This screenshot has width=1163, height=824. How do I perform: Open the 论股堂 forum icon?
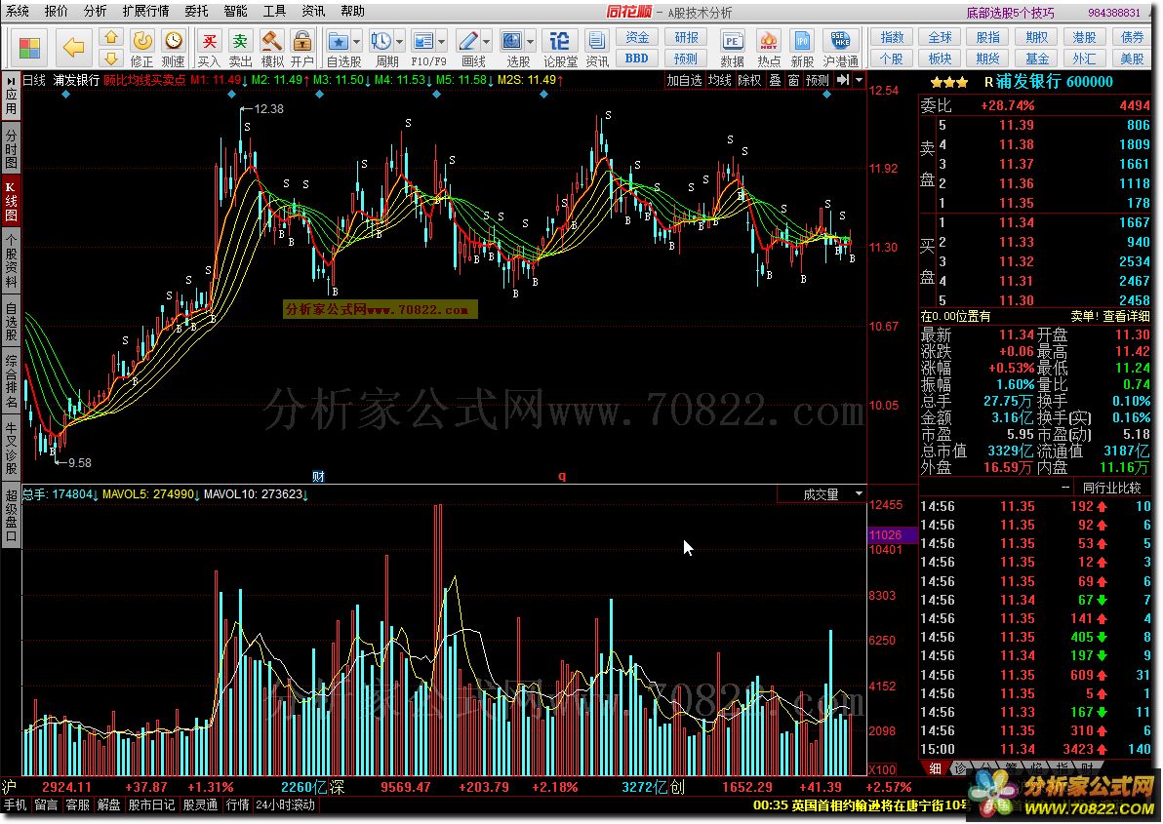tap(560, 49)
